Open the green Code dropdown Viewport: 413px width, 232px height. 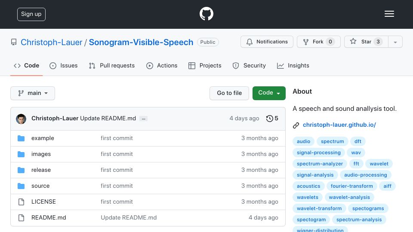pos(269,93)
